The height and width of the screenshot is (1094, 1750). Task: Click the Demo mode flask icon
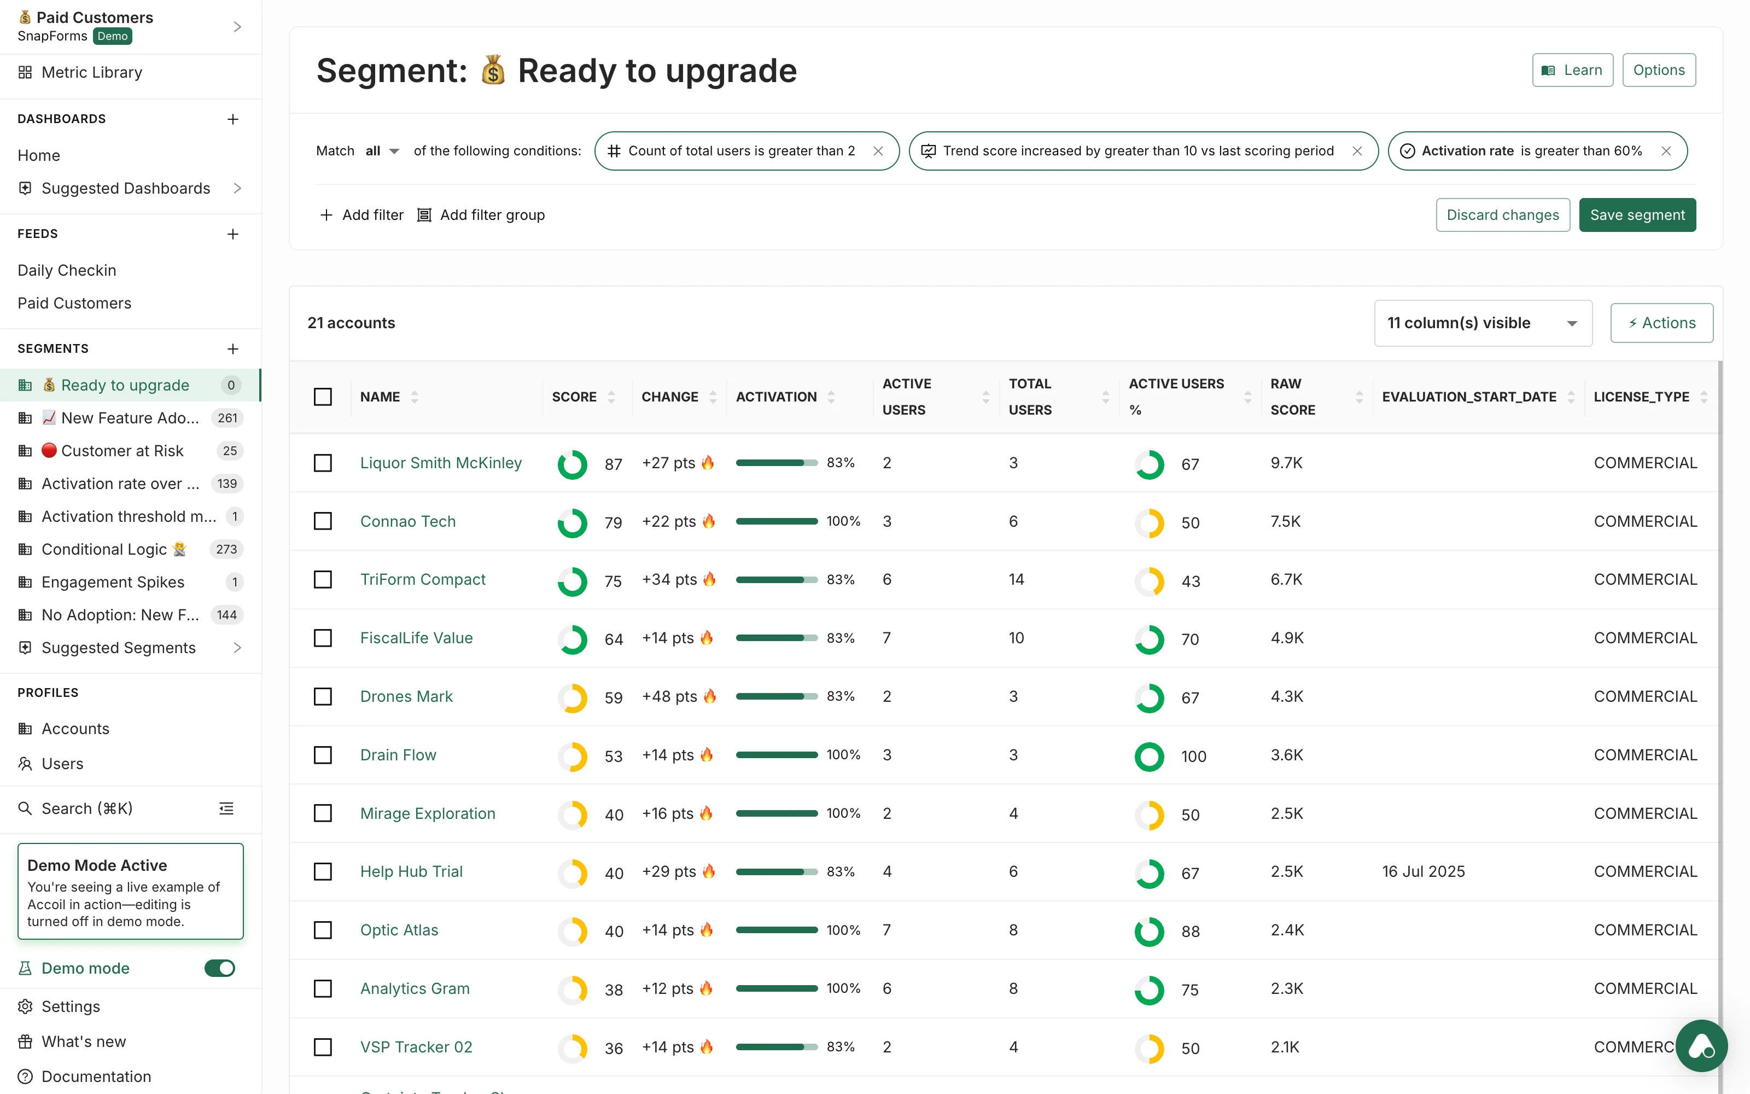(25, 968)
